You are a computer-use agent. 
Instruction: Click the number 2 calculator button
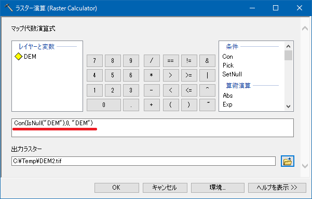pyautogui.click(x=113, y=90)
